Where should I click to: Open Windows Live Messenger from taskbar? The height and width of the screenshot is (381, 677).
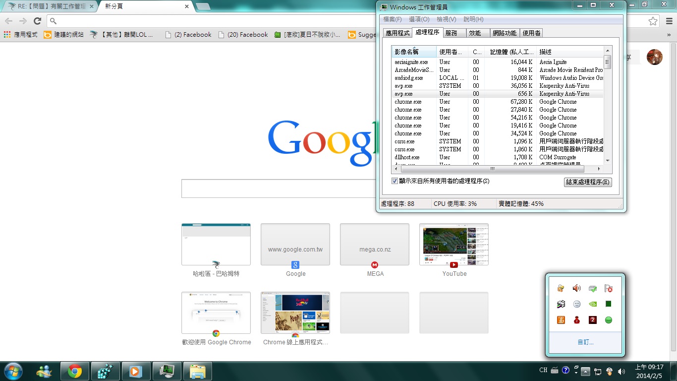click(x=44, y=371)
